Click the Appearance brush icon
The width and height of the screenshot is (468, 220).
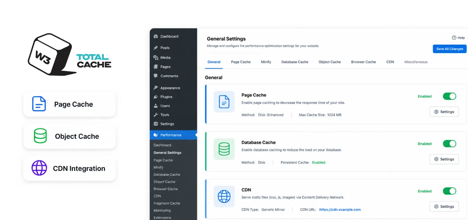point(156,88)
